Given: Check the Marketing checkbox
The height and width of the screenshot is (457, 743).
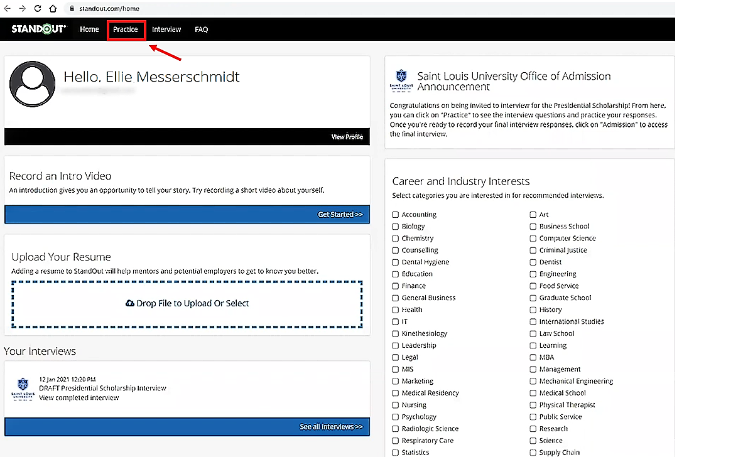Looking at the screenshot, I should 396,381.
